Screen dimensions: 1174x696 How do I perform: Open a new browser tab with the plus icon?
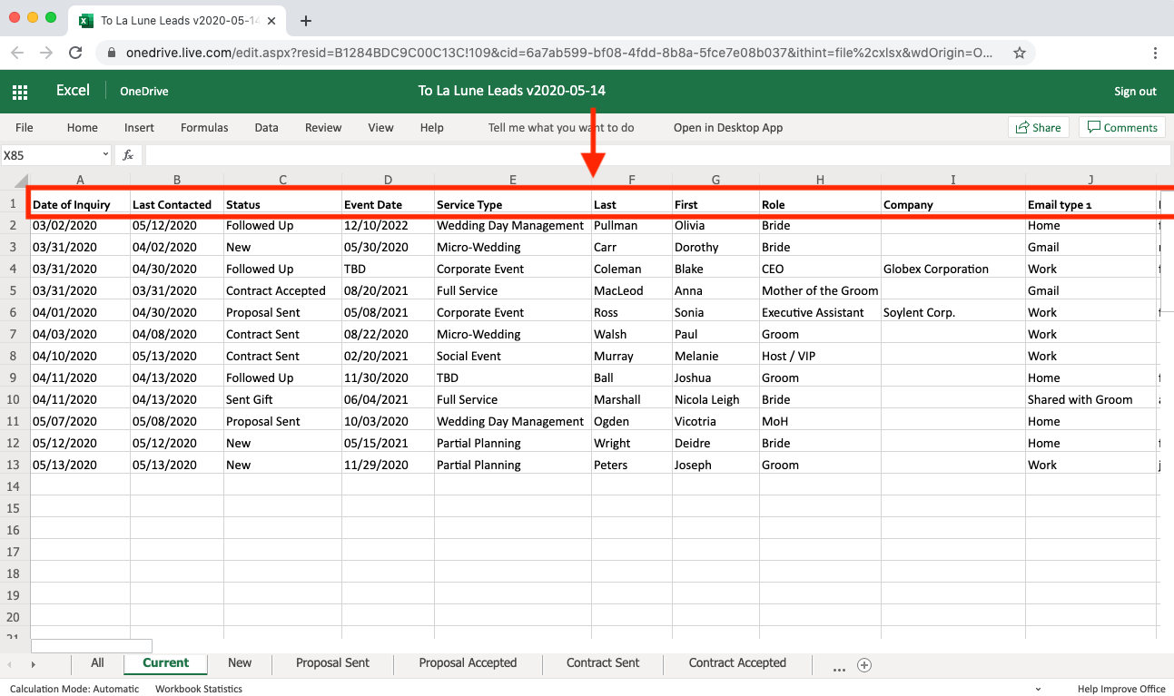(x=306, y=21)
